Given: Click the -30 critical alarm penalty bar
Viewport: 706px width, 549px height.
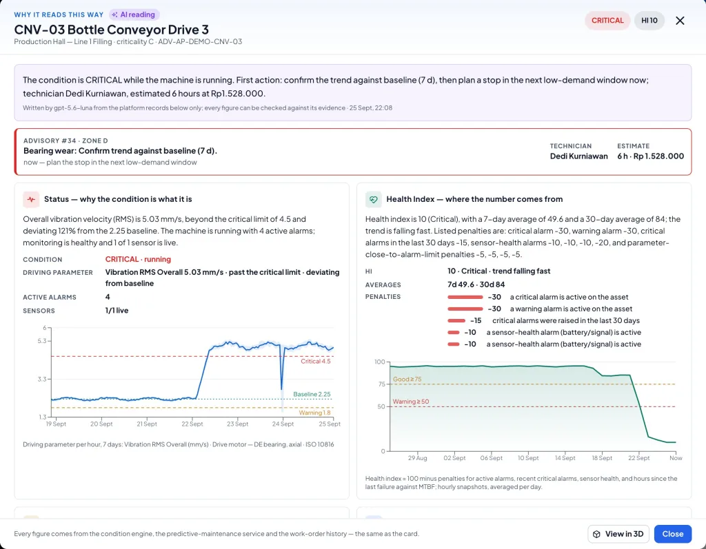Looking at the screenshot, I should [465, 297].
